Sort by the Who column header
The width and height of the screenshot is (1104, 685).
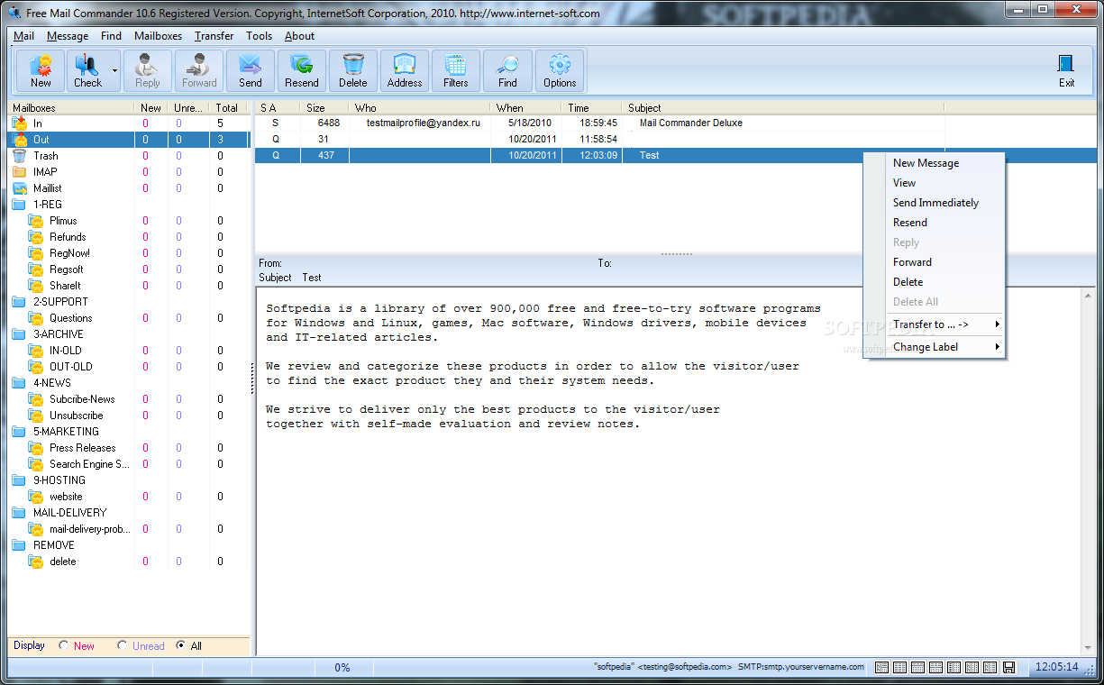pyautogui.click(x=420, y=108)
